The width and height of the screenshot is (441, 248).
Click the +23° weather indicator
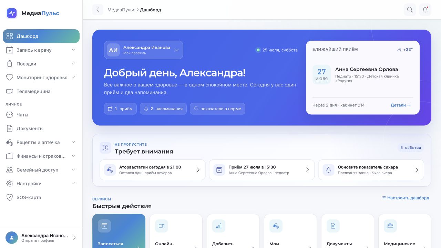click(405, 49)
